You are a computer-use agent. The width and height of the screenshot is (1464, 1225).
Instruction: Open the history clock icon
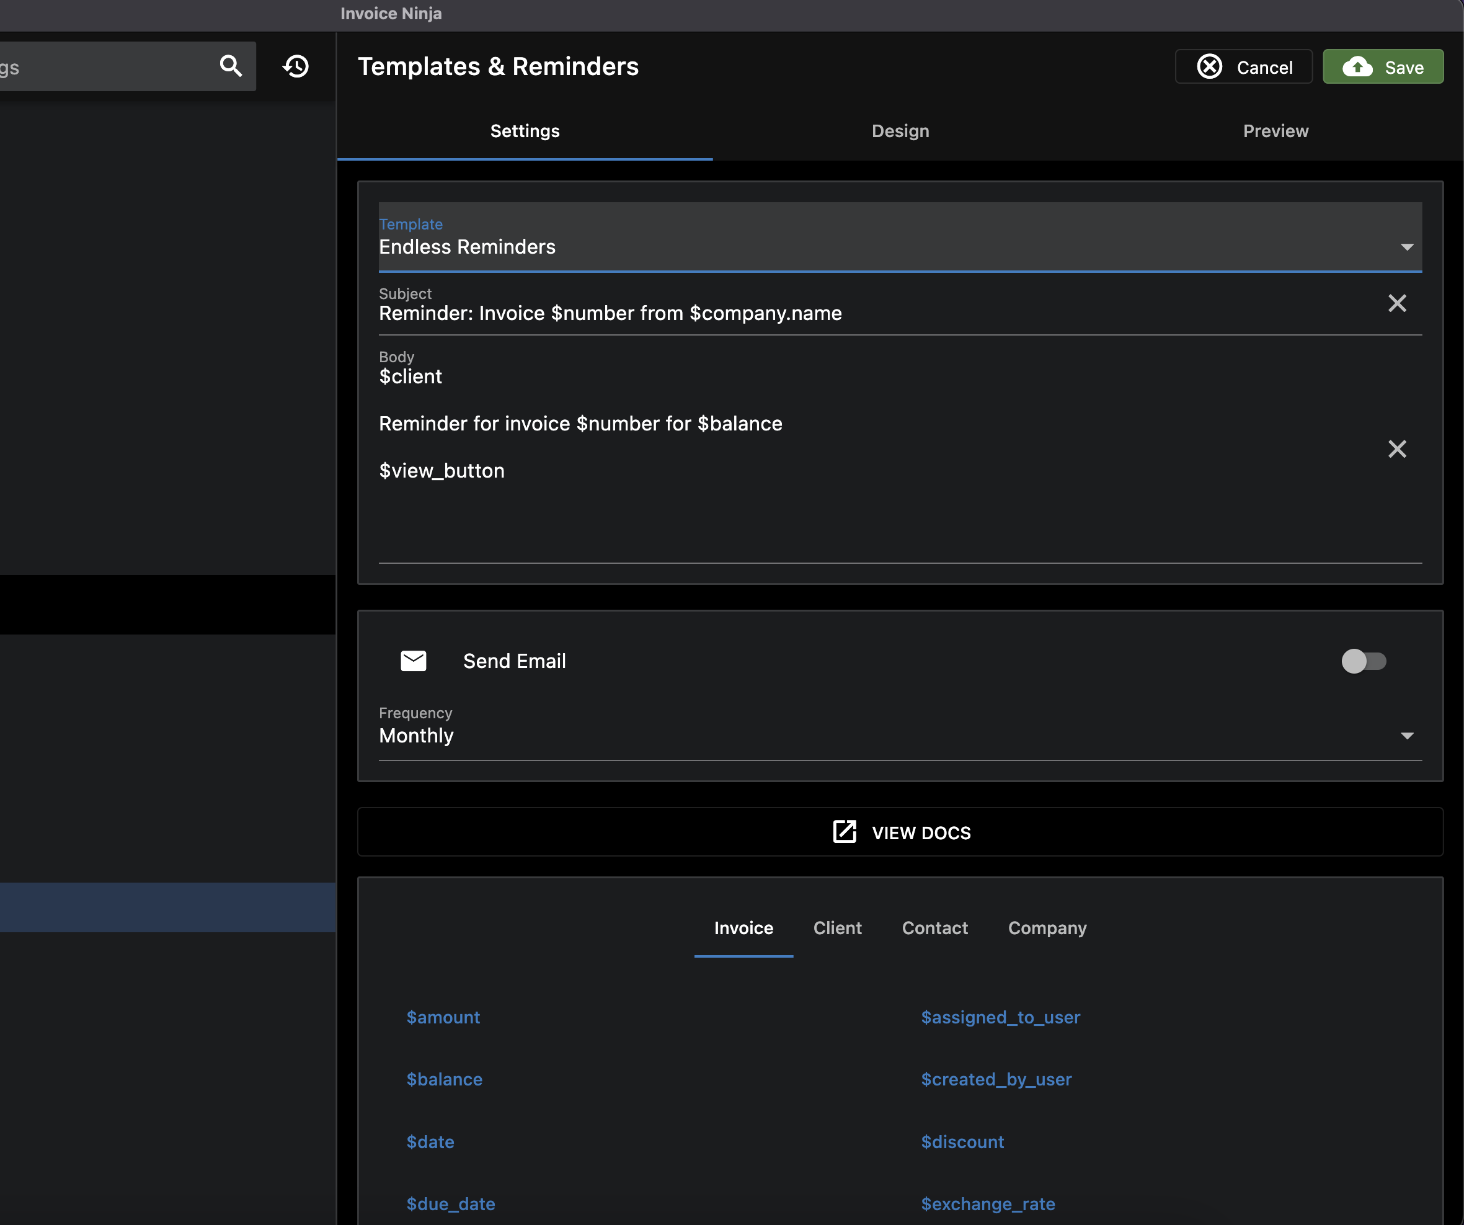point(296,66)
